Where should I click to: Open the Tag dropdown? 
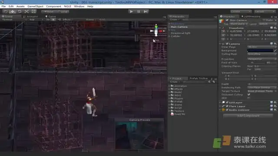239,24
